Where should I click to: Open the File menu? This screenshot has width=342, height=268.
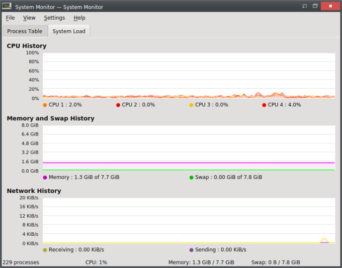coord(10,18)
